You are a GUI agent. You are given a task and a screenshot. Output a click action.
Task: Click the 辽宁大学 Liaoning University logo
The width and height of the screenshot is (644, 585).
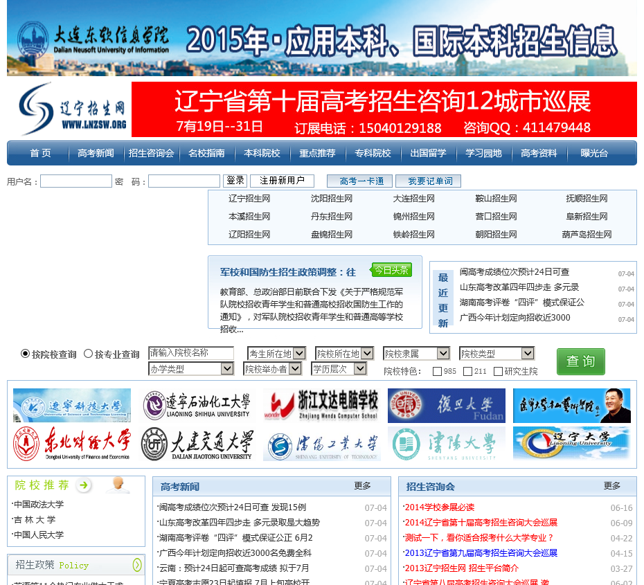click(571, 444)
